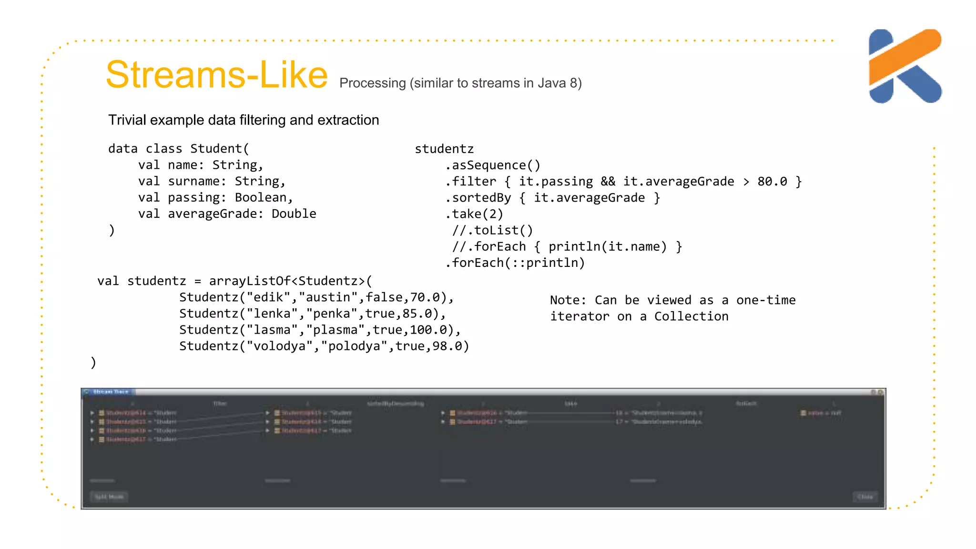Click the value = null result icon
Viewport: 976px width, 549px height.
(x=803, y=413)
